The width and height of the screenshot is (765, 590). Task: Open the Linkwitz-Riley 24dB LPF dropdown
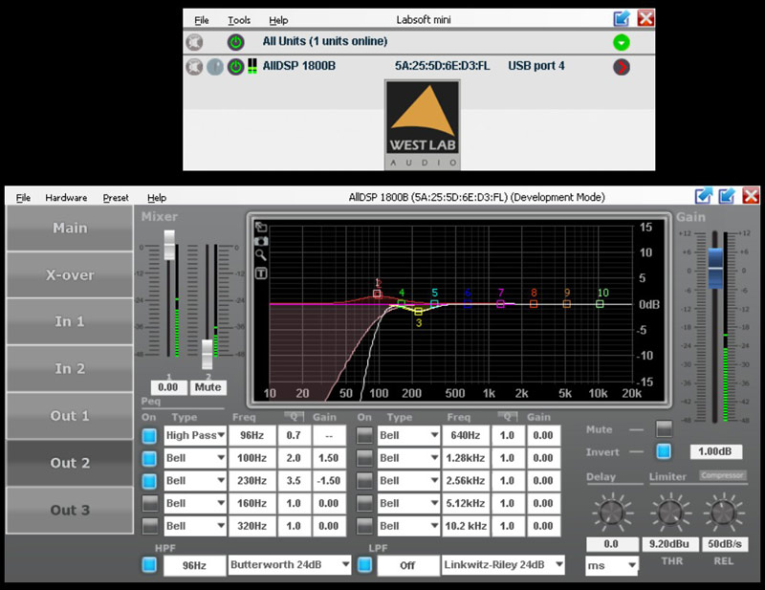coord(501,564)
